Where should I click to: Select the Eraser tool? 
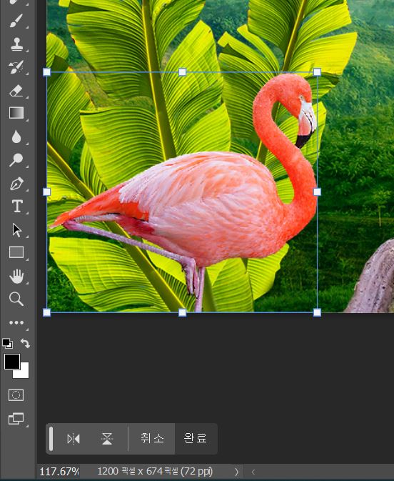click(x=16, y=91)
